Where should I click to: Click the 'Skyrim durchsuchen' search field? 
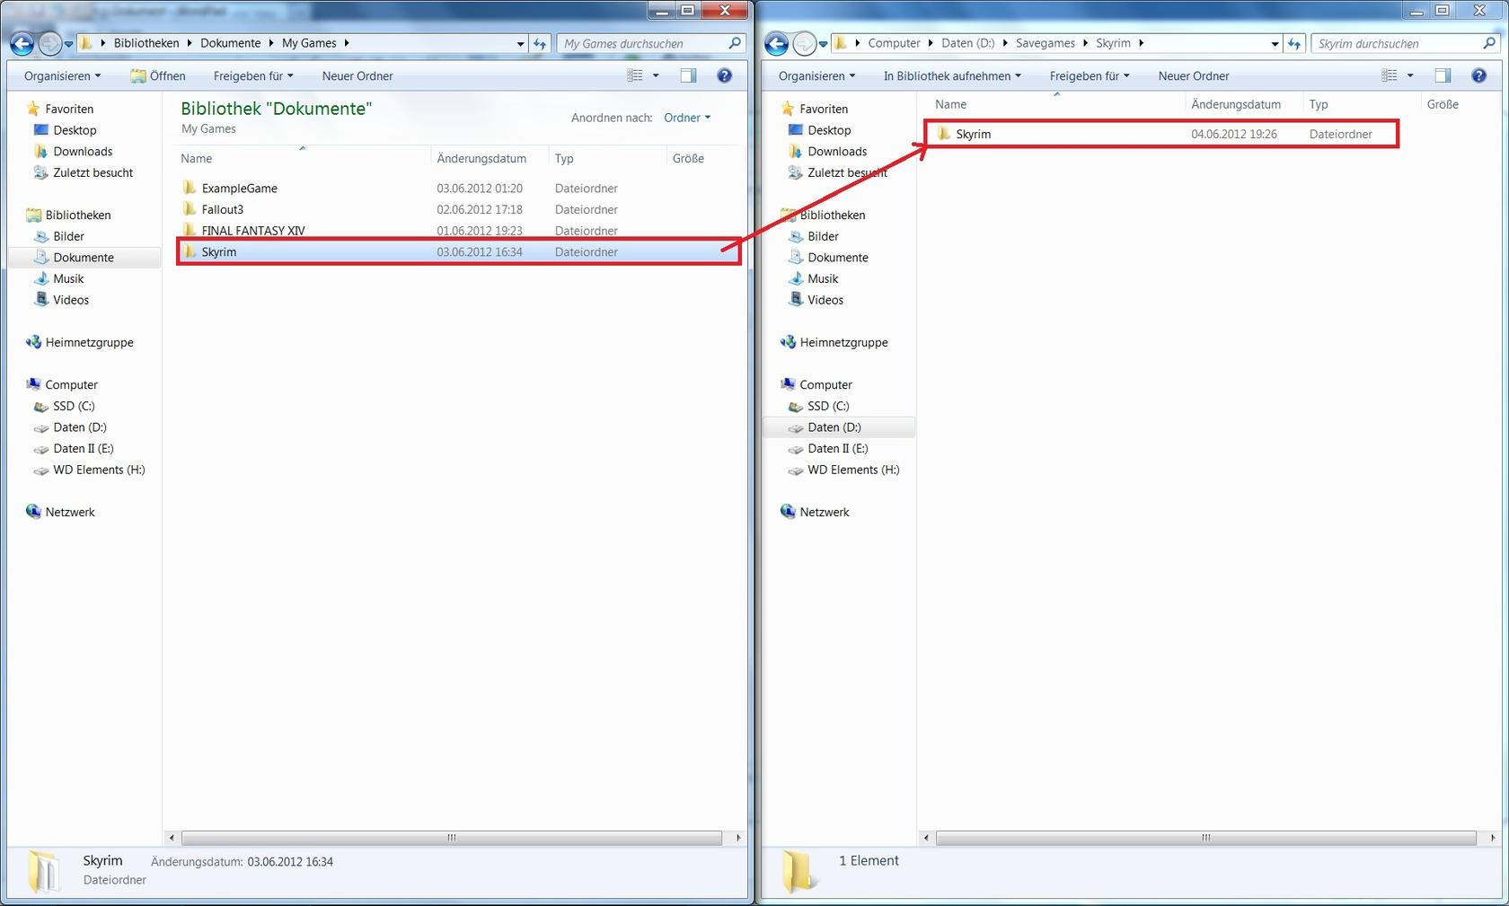click(x=1397, y=43)
